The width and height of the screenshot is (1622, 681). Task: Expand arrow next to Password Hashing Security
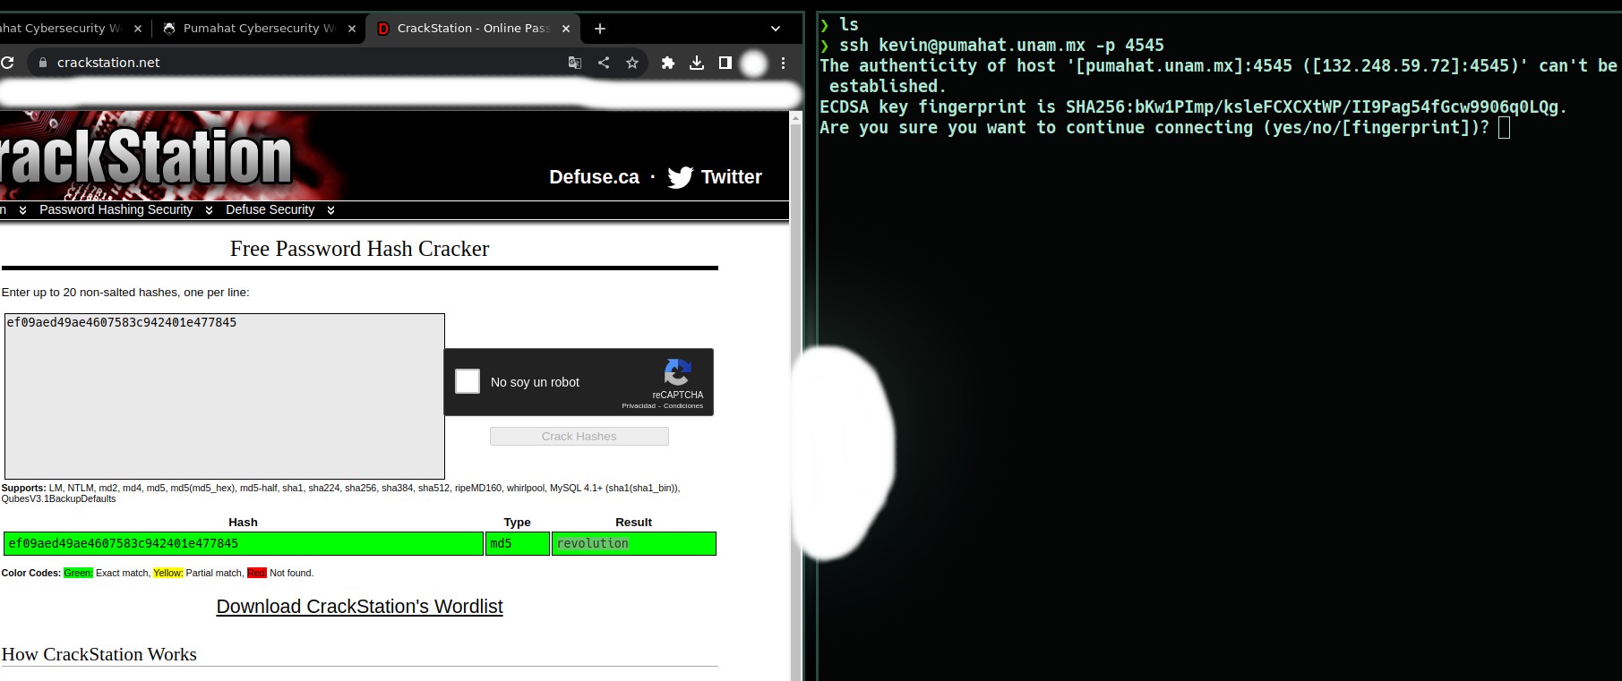(x=209, y=210)
